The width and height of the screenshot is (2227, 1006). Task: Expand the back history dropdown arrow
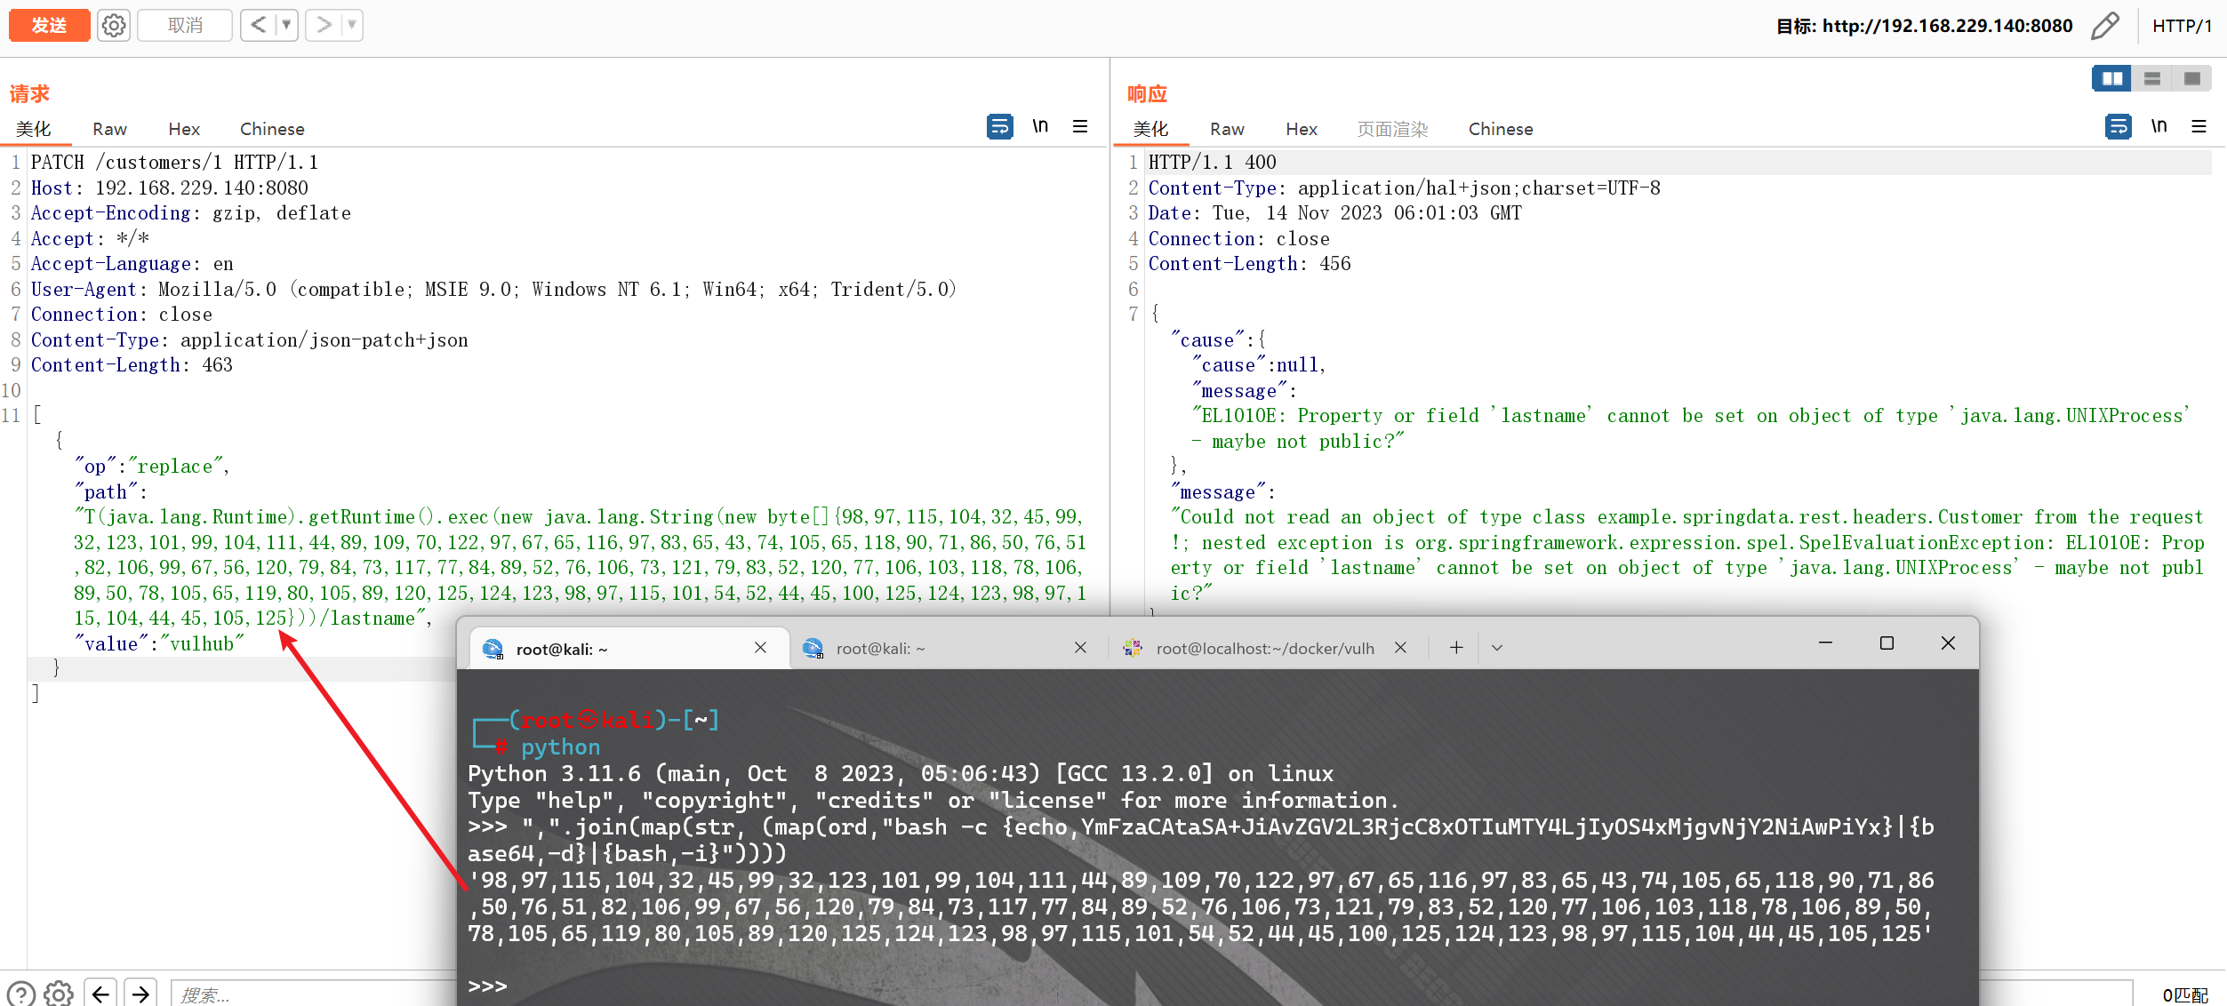[x=286, y=25]
